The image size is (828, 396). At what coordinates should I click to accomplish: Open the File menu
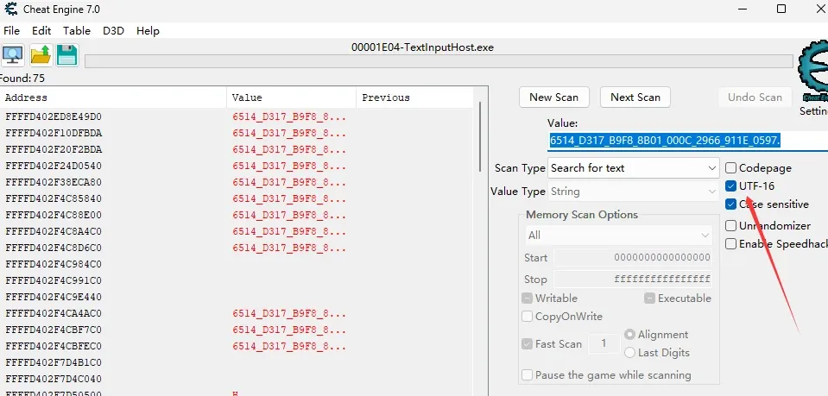coord(11,30)
